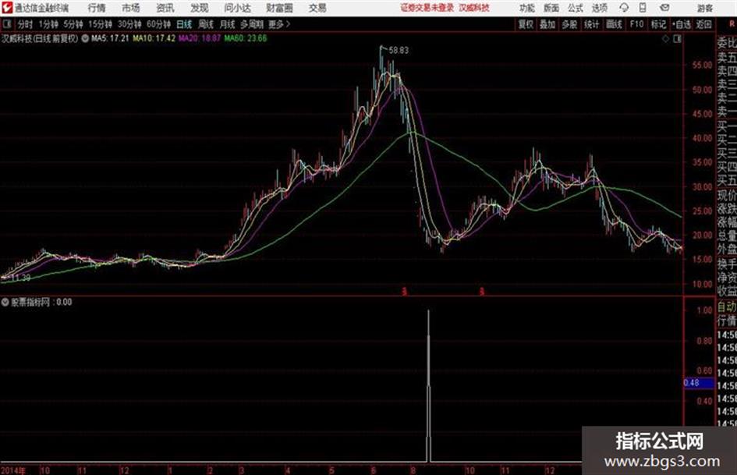The height and width of the screenshot is (475, 737).
Task: Open the envelope message icon
Action: [x=664, y=8]
